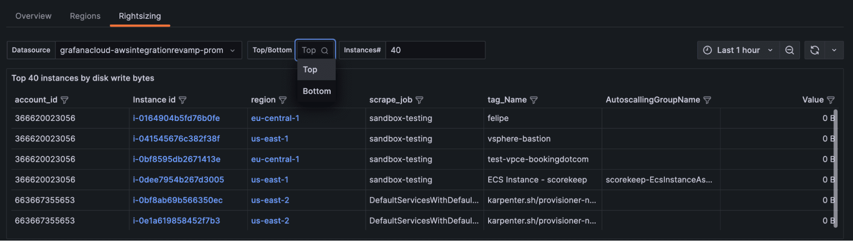Open the clock time picker icon
This screenshot has height=241, width=853.
click(x=707, y=50)
